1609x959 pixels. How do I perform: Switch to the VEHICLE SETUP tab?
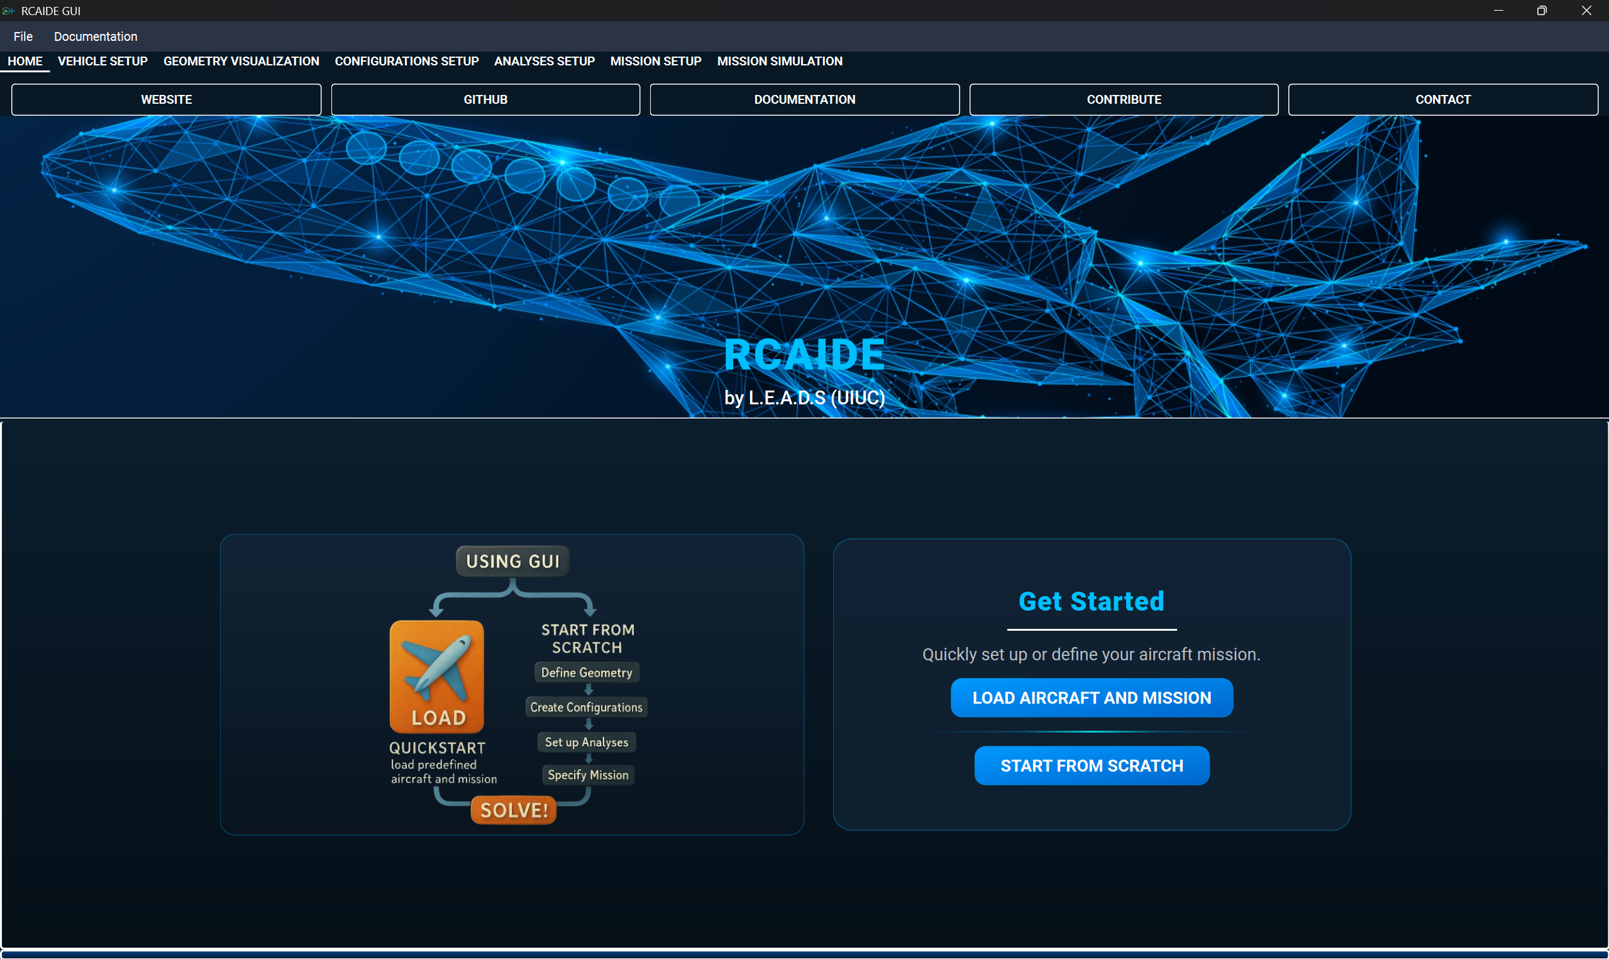point(102,61)
